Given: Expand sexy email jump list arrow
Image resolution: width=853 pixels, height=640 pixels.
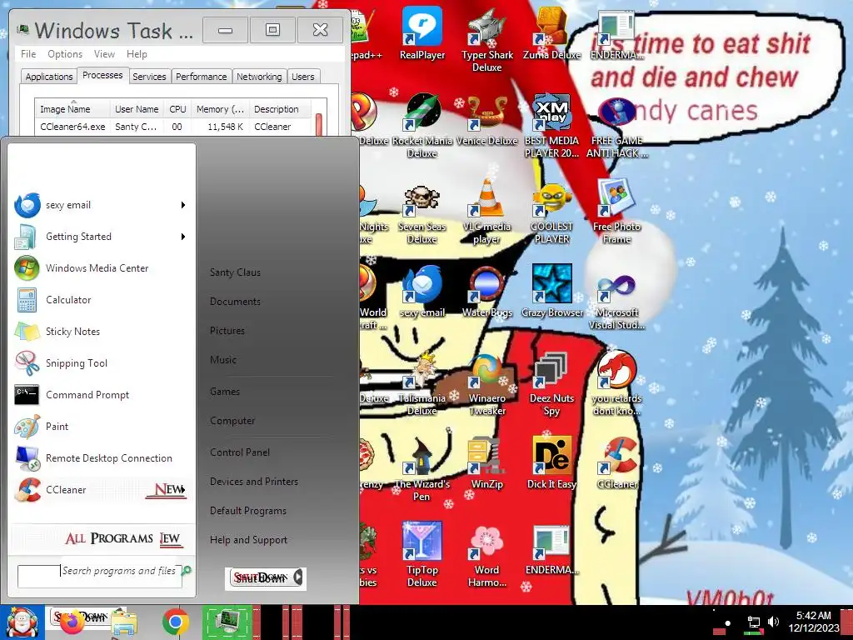Looking at the screenshot, I should [183, 205].
